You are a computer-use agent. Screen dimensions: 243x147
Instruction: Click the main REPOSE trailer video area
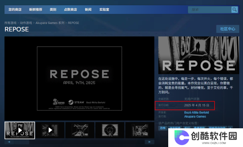79,78
